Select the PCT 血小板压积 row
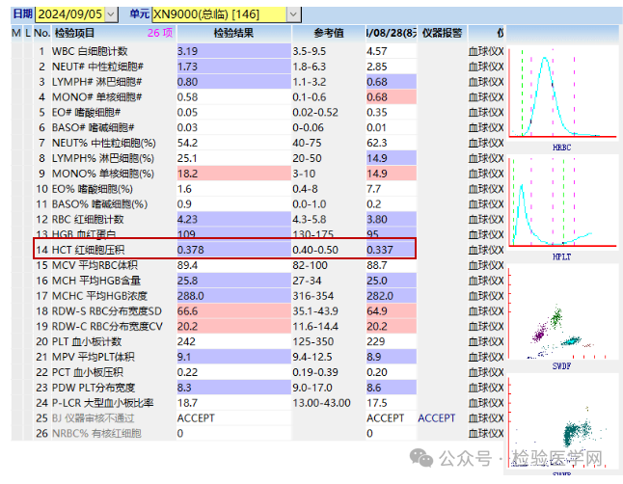This screenshot has height=484, width=623. click(x=258, y=372)
